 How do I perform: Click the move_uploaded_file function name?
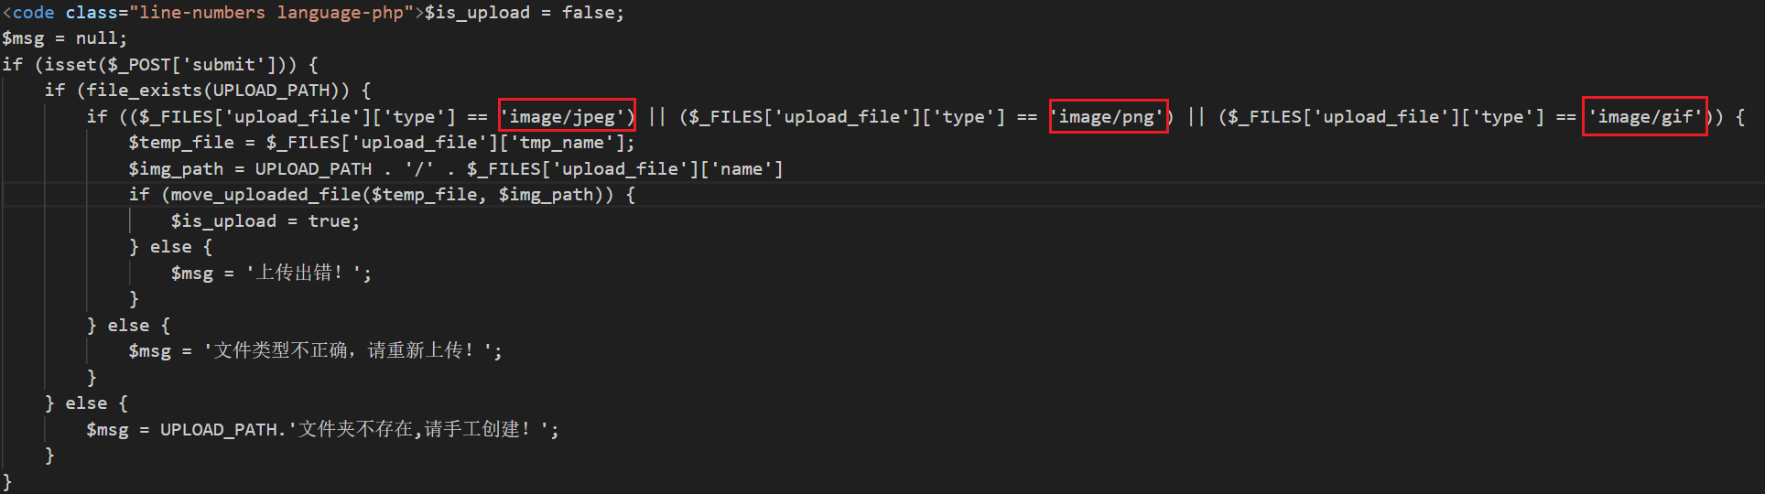(x=265, y=195)
